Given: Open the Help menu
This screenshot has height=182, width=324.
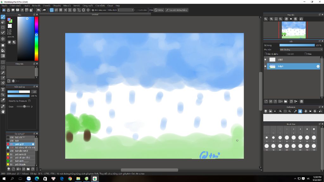Looking at the screenshot, I should click(x=118, y=6).
